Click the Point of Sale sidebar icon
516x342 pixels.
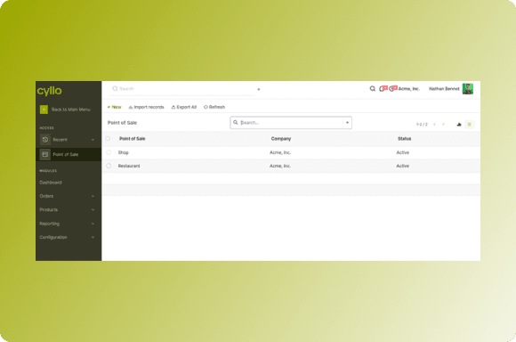coord(45,154)
